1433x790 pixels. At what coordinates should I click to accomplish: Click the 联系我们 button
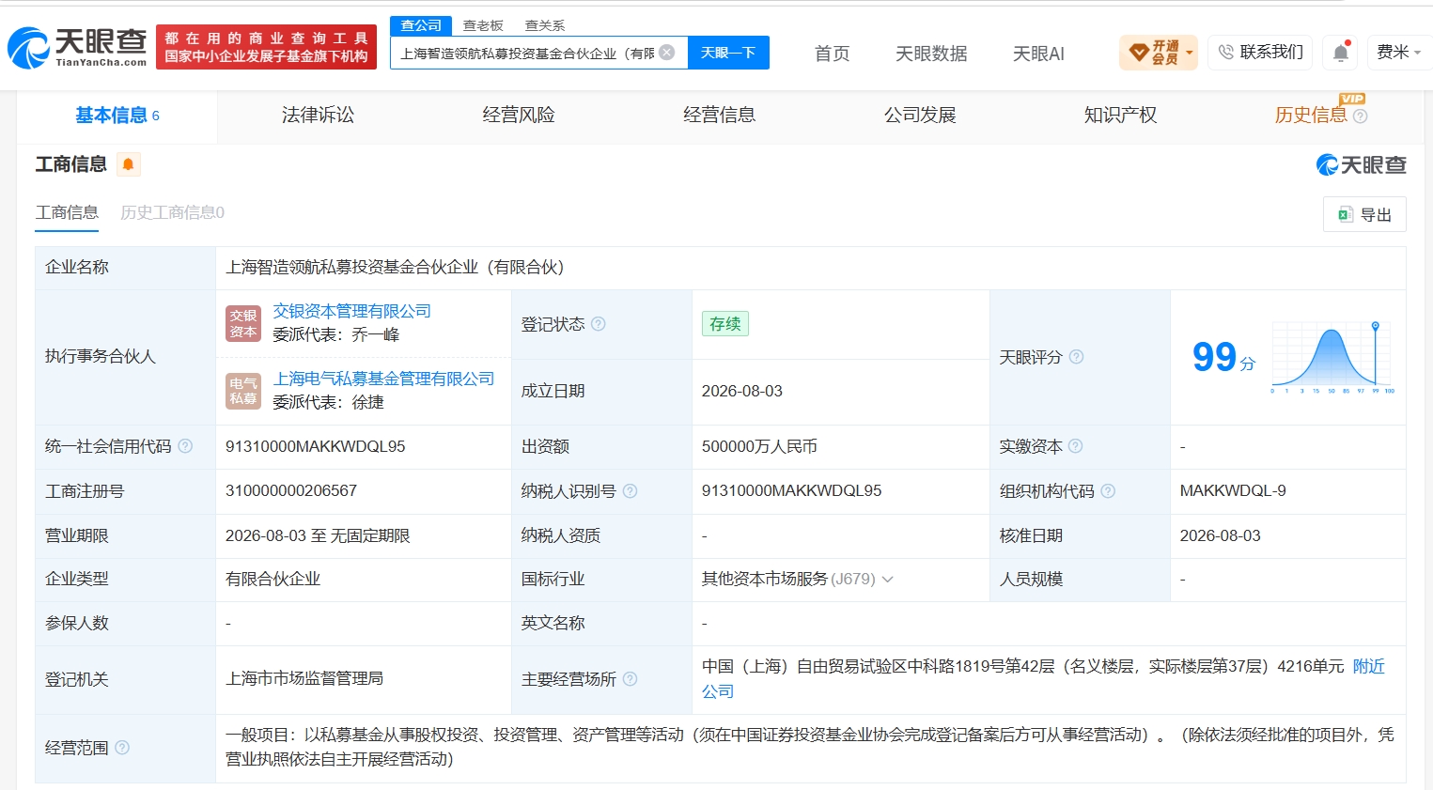1260,53
